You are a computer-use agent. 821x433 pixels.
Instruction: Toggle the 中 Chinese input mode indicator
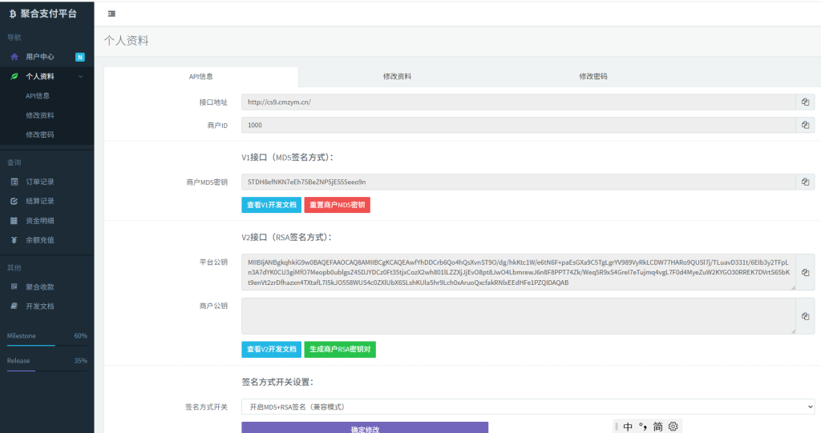[x=628, y=427]
